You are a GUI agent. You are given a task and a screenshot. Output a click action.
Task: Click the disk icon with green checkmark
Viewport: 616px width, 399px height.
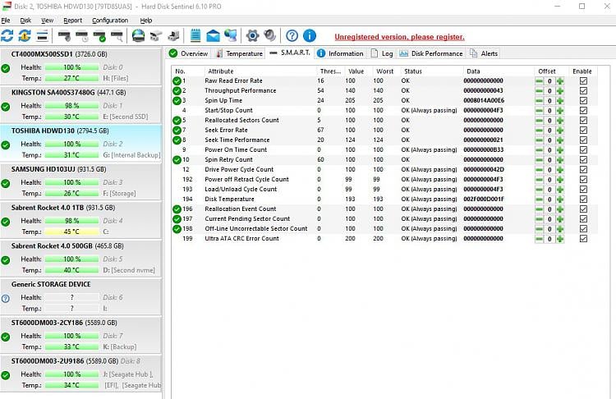99,36
